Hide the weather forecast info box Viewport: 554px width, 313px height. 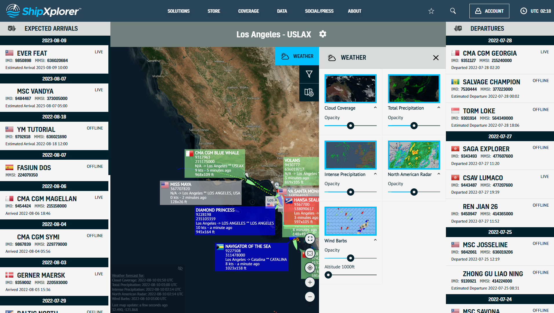pos(180,268)
